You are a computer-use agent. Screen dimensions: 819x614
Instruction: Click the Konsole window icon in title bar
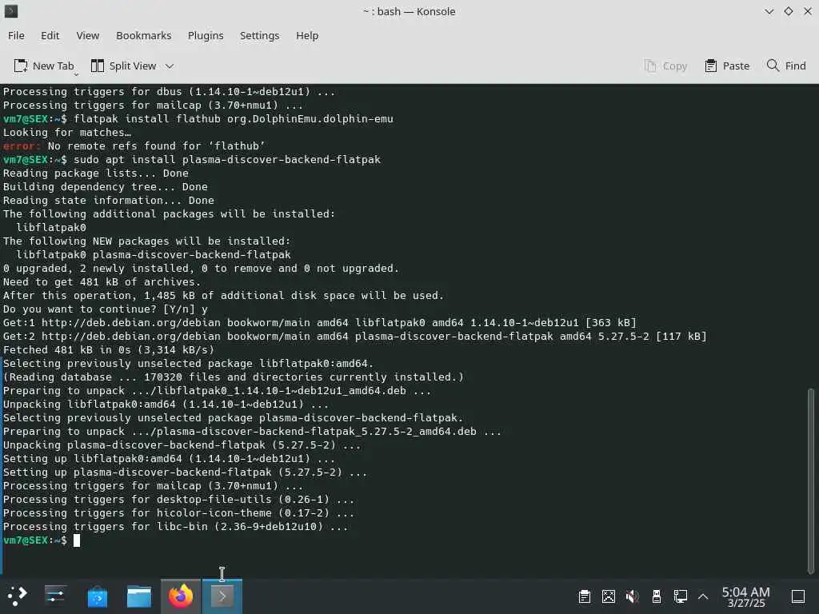pos(11,11)
